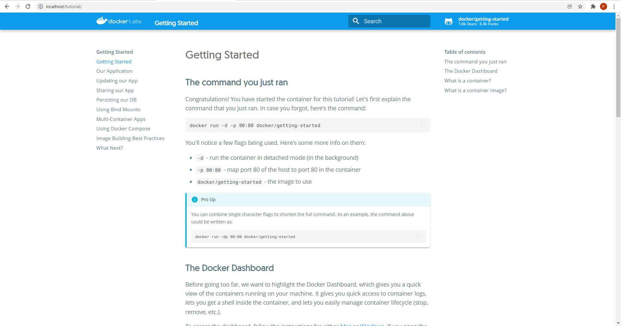
Task: Open Our Application in sidebar
Action: click(114, 71)
